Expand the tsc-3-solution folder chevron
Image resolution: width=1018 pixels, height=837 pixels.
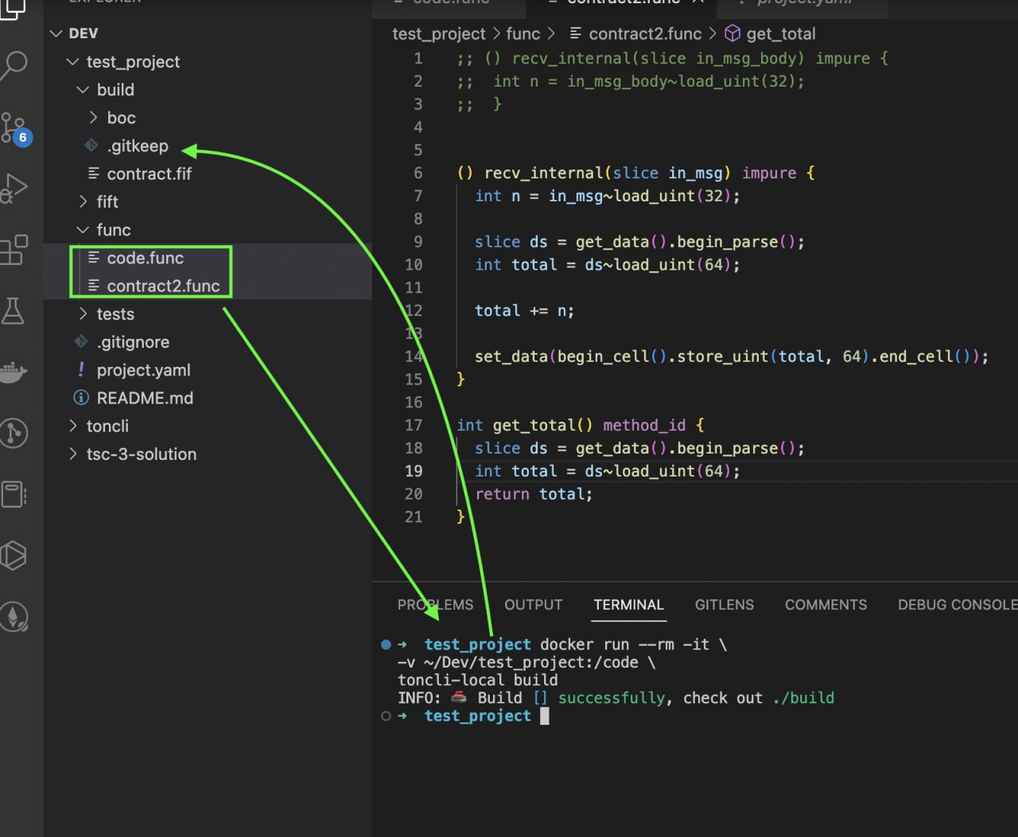point(73,454)
